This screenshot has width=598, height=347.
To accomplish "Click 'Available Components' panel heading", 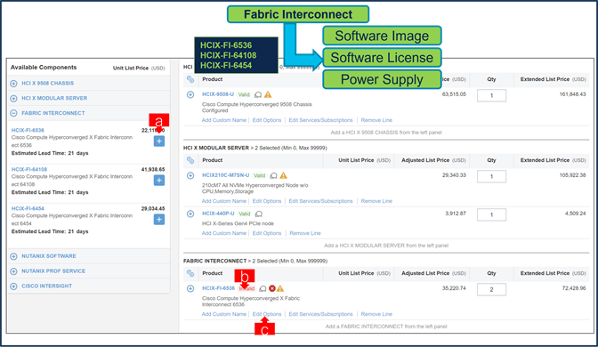I will 44,68.
